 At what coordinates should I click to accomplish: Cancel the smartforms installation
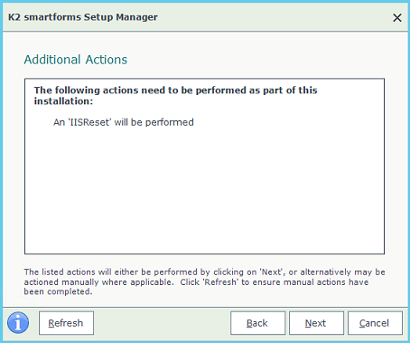tap(375, 323)
